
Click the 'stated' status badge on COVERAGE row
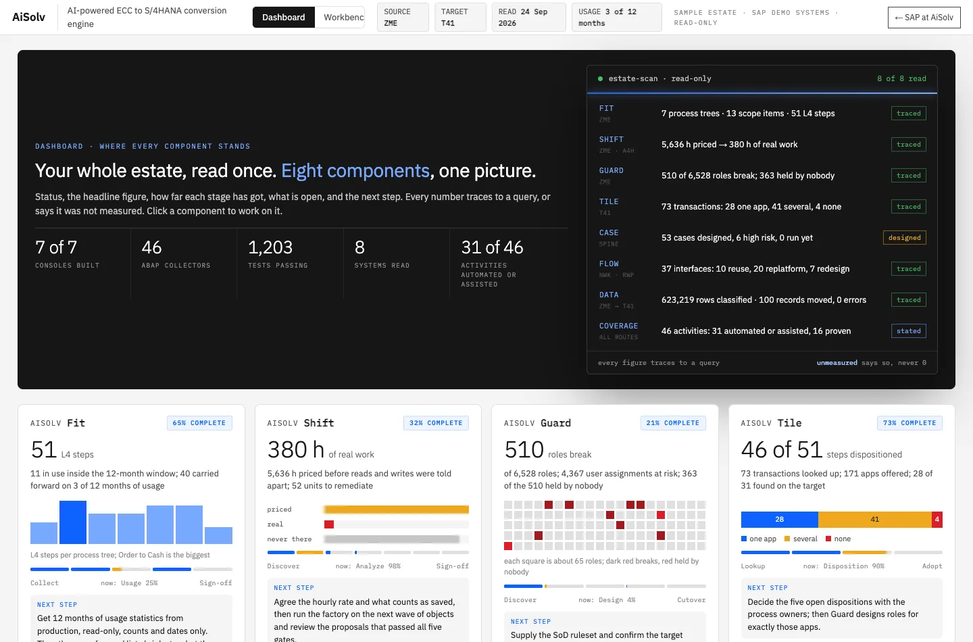[x=908, y=331]
